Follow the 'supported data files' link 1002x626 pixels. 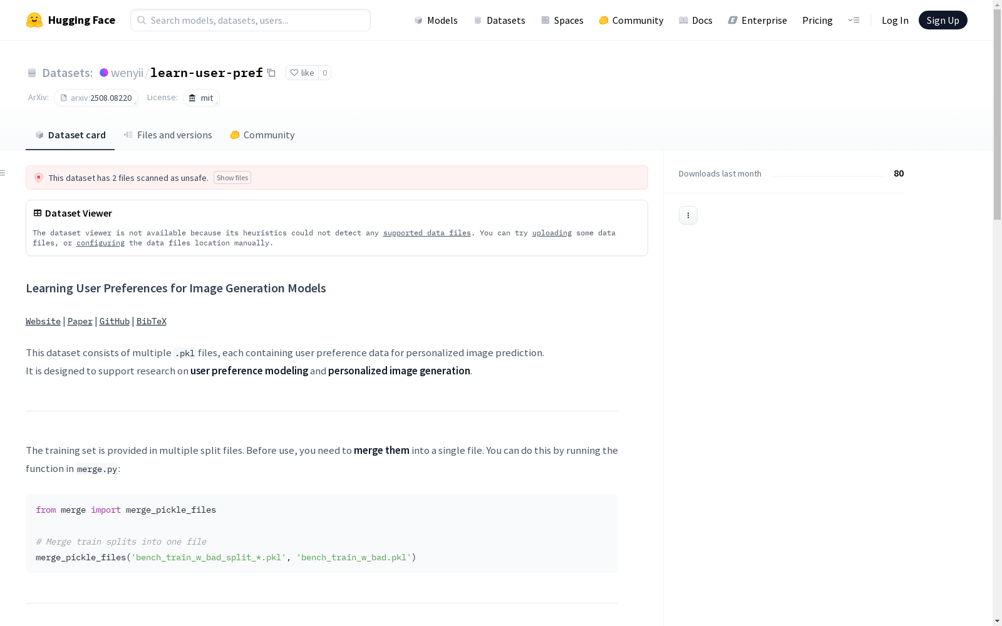pyautogui.click(x=427, y=233)
